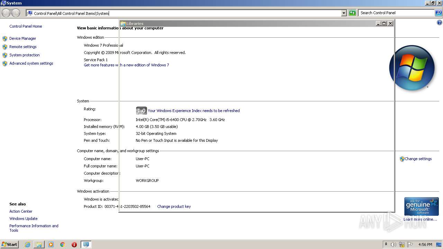The image size is (443, 249).
Task: Open Remote settings link
Action: (23, 47)
